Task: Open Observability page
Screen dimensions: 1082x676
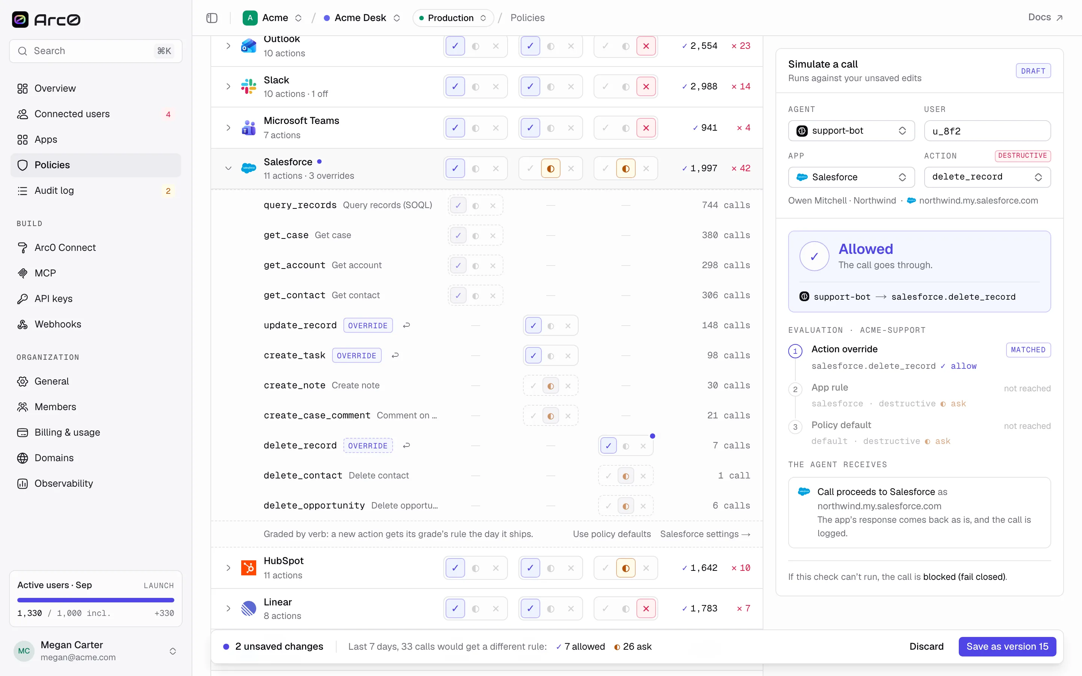Action: pos(96,483)
